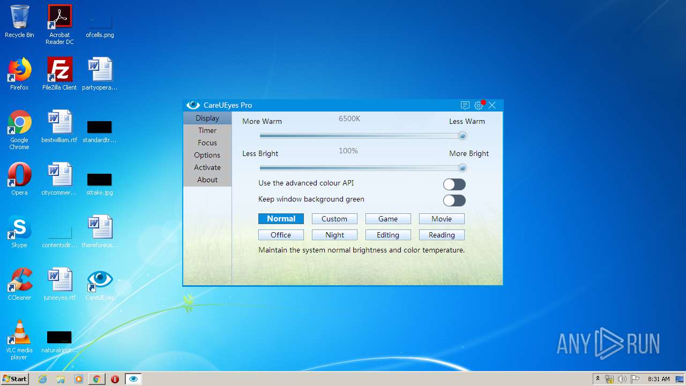Launch CCleaner desktop shortcut
The width and height of the screenshot is (686, 386).
19,284
